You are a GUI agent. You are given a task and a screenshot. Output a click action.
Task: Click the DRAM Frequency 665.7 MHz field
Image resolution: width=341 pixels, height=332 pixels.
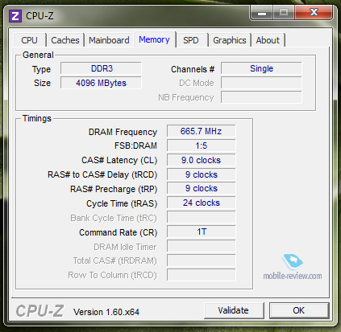[x=202, y=131]
